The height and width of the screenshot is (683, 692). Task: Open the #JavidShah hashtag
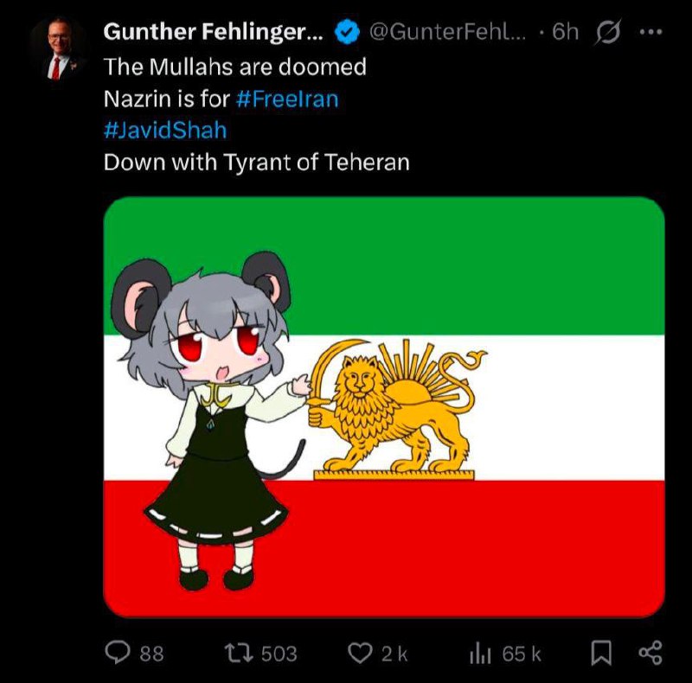(165, 131)
